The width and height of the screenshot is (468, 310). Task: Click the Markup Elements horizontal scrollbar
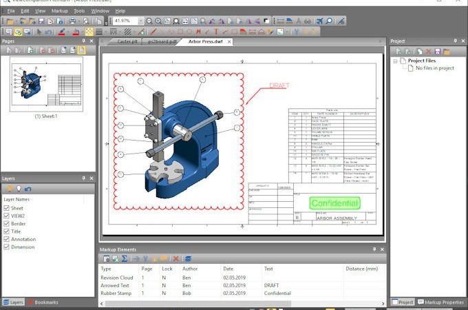(x=242, y=303)
